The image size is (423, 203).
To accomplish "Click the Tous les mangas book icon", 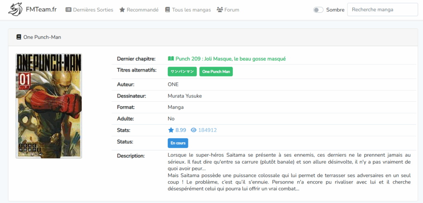I will point(168,10).
